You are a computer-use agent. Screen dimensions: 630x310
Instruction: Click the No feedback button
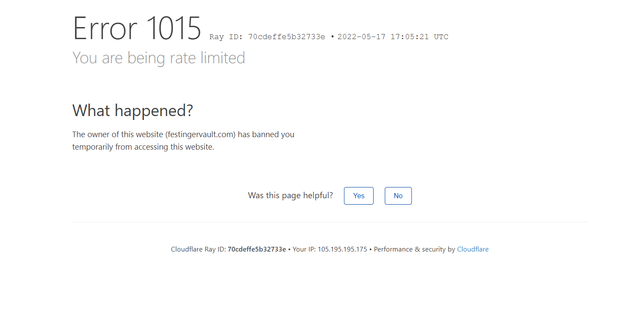pos(398,196)
